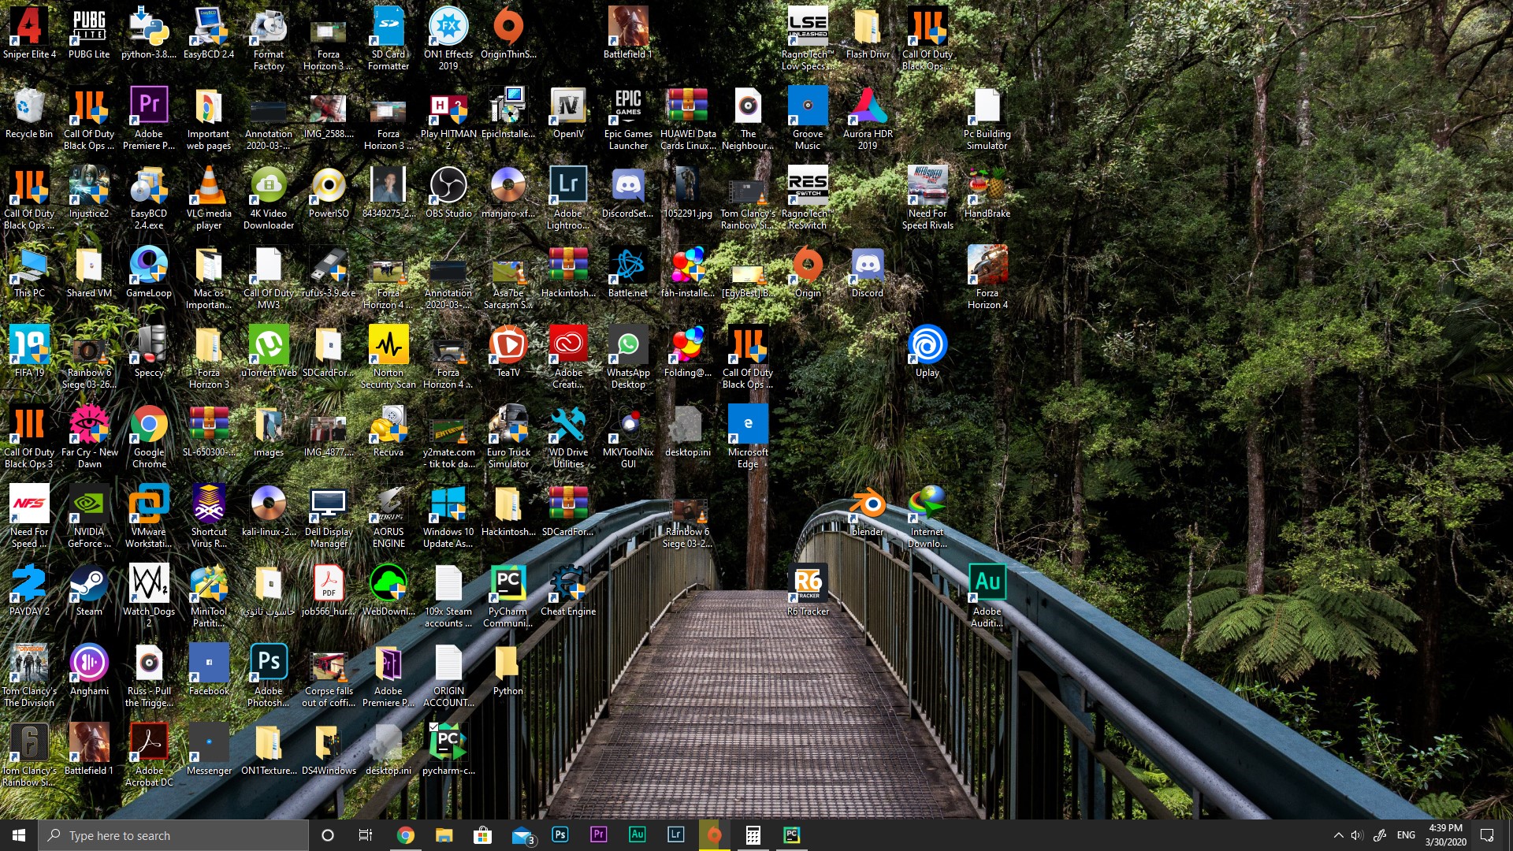Open Microsoft Store from the taskbar
The width and height of the screenshot is (1513, 851).
click(482, 835)
